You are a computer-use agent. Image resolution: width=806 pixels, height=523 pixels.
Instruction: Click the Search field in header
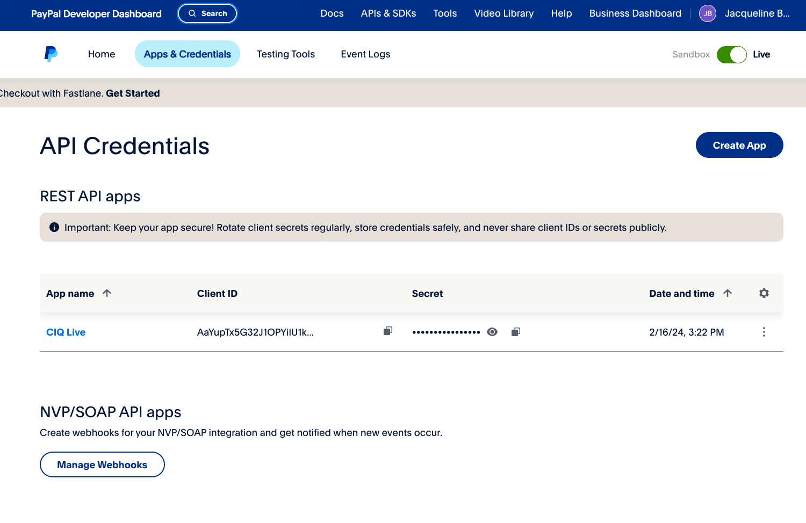(207, 13)
